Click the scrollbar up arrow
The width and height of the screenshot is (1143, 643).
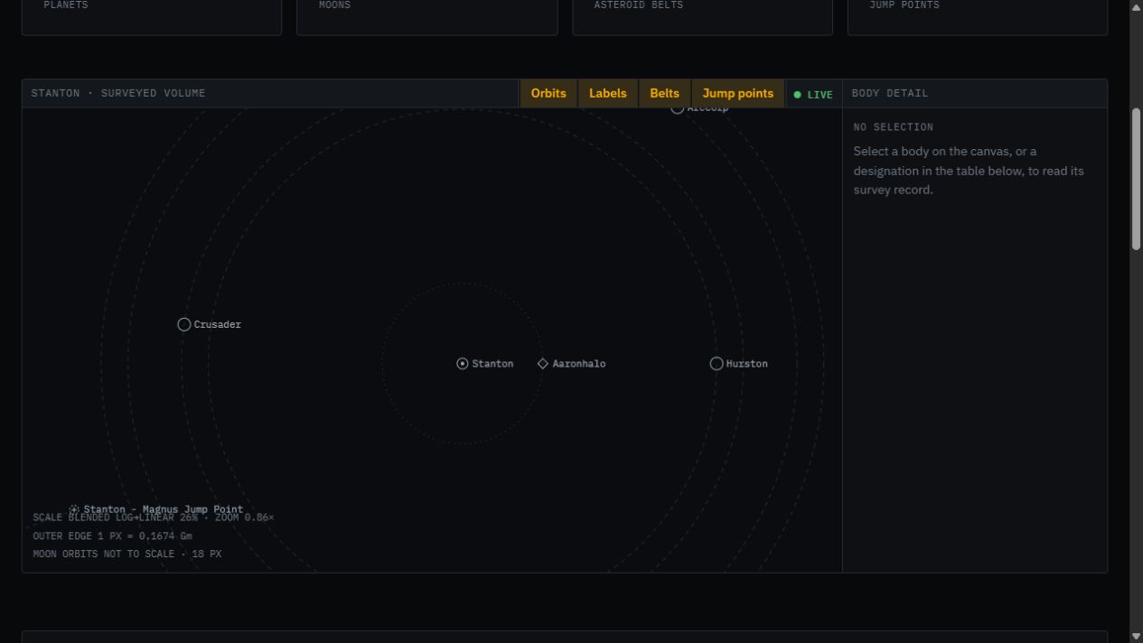[x=1136, y=6]
